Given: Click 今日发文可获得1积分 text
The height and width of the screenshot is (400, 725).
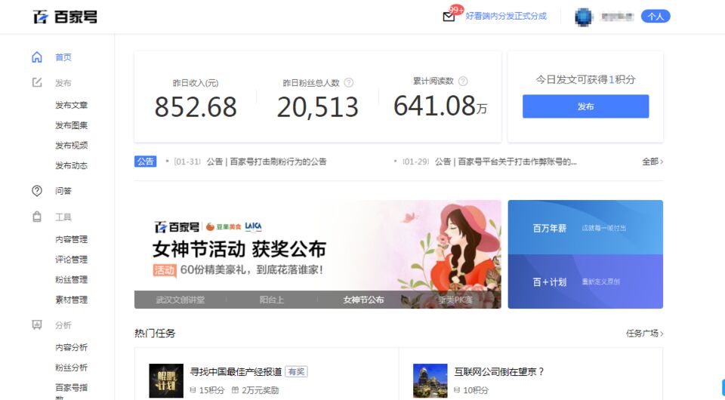Looking at the screenshot, I should click(x=585, y=79).
